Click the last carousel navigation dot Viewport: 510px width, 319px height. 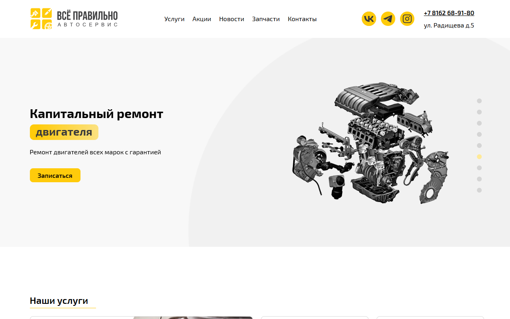tap(479, 190)
